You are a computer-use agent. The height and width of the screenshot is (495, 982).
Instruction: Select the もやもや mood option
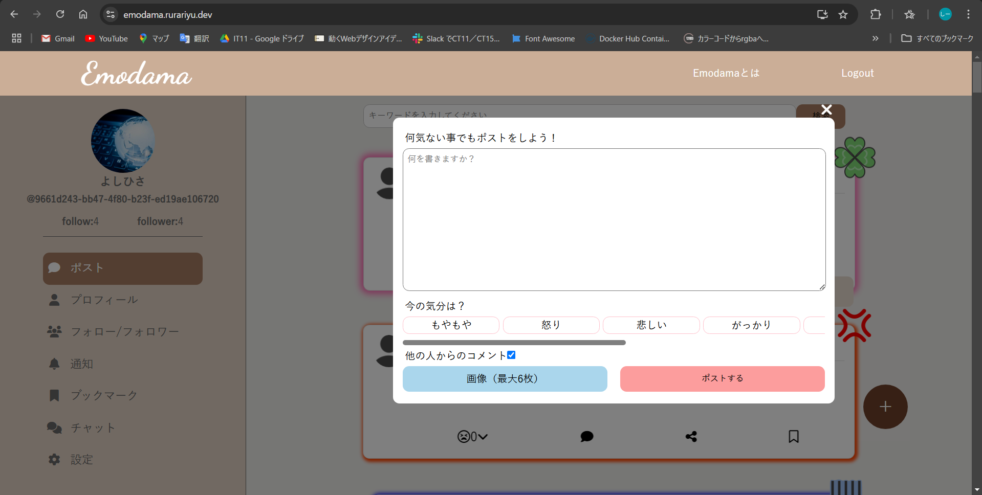click(x=451, y=325)
